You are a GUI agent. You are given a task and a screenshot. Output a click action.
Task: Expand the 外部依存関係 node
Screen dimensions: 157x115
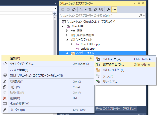click(67, 35)
